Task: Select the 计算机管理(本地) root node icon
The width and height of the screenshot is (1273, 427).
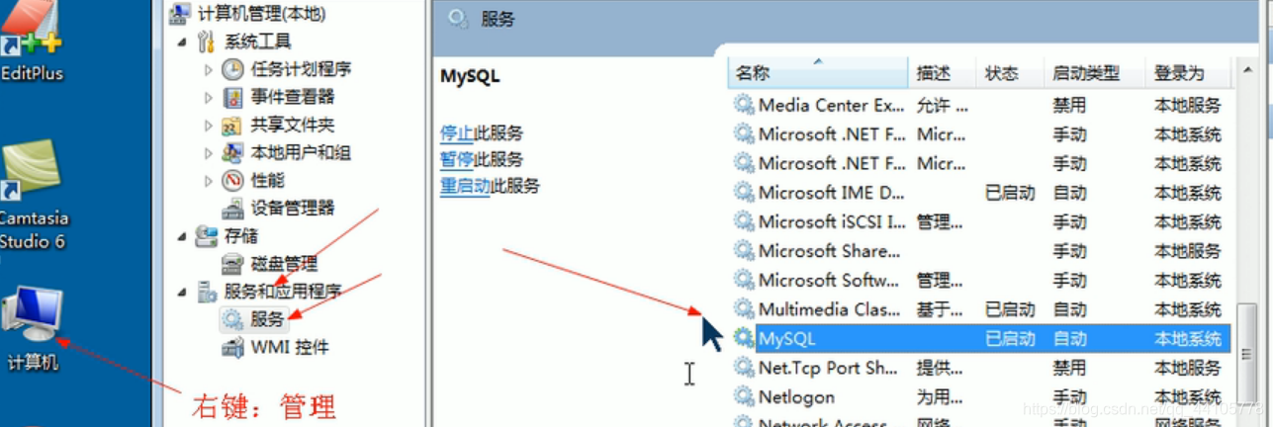Action: pos(181,14)
